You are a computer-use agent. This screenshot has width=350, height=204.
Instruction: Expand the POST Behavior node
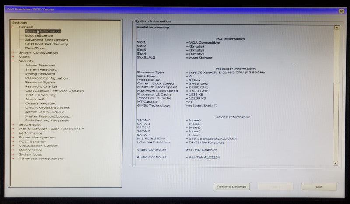click(13, 142)
